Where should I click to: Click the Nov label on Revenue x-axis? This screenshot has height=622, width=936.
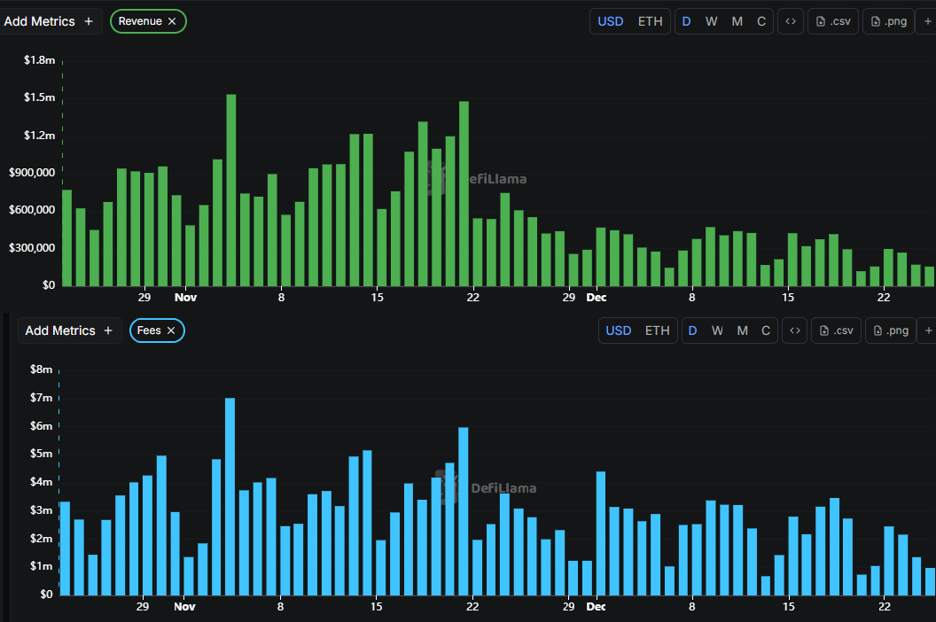tap(185, 298)
